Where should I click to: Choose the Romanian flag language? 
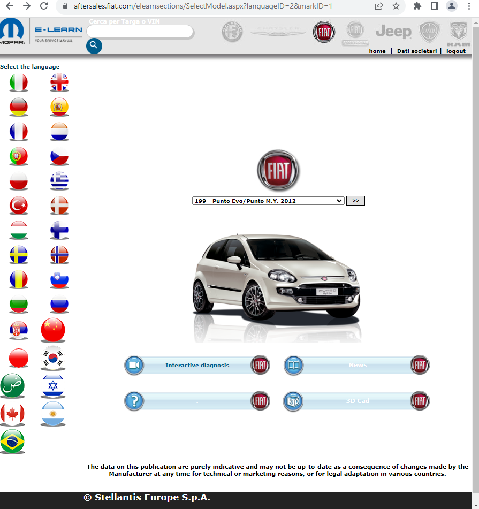[x=19, y=280]
